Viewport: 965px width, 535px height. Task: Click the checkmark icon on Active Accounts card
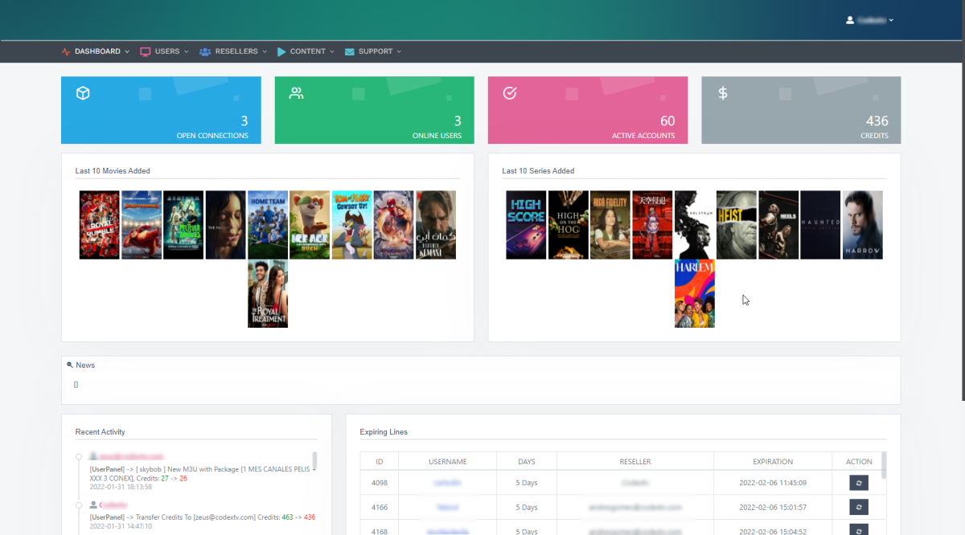[x=509, y=93]
